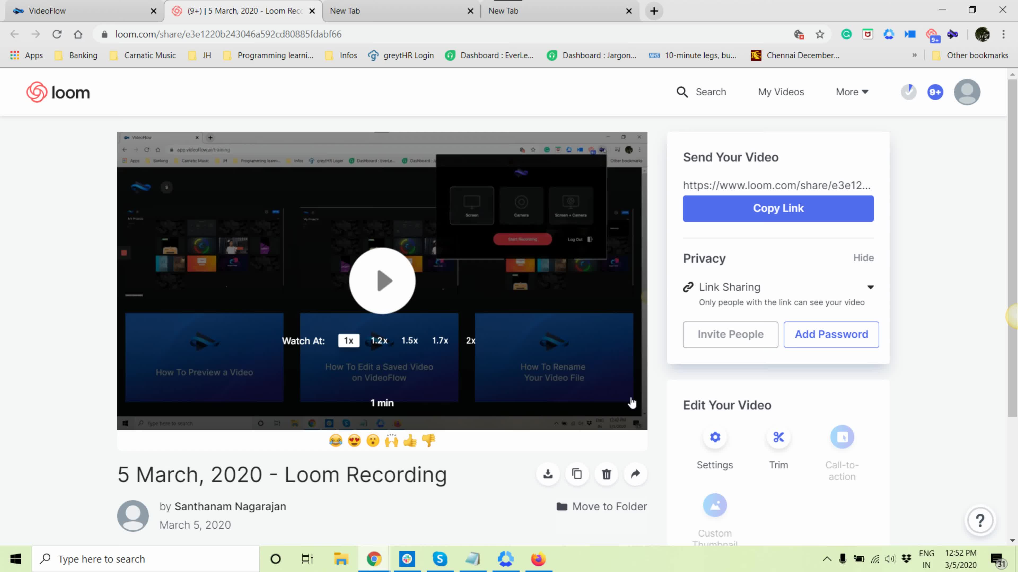React with raised hands emoji
Viewport: 1018px width, 572px height.
coord(392,441)
